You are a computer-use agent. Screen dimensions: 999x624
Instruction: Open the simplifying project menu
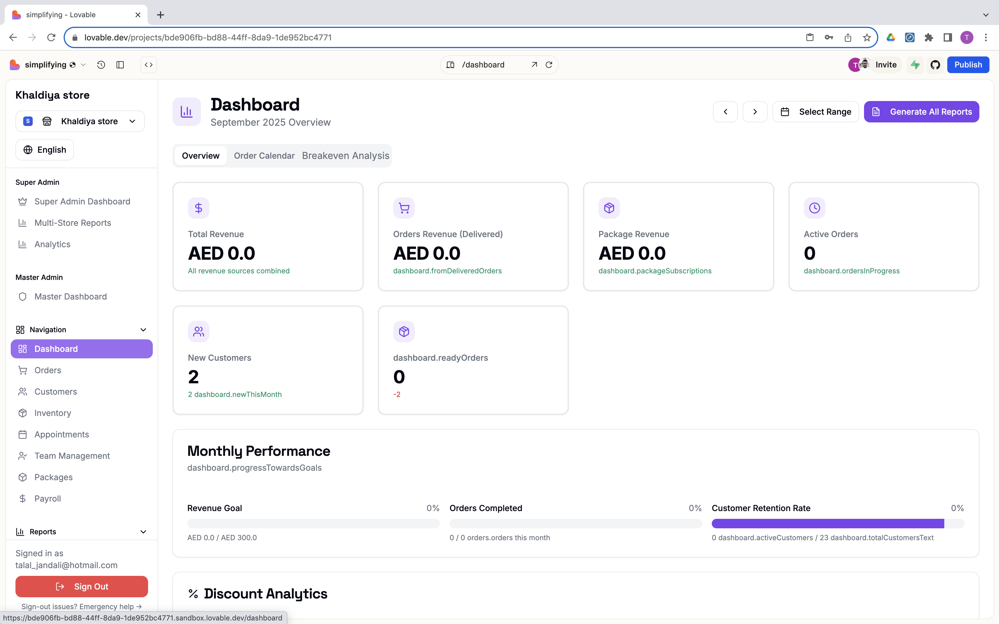[x=55, y=65]
